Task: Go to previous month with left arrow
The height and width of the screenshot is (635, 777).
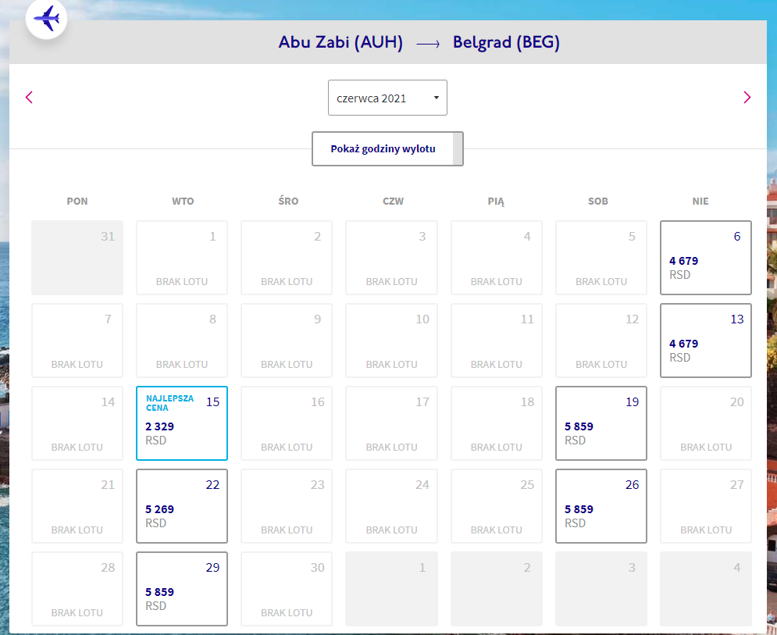Action: point(29,97)
